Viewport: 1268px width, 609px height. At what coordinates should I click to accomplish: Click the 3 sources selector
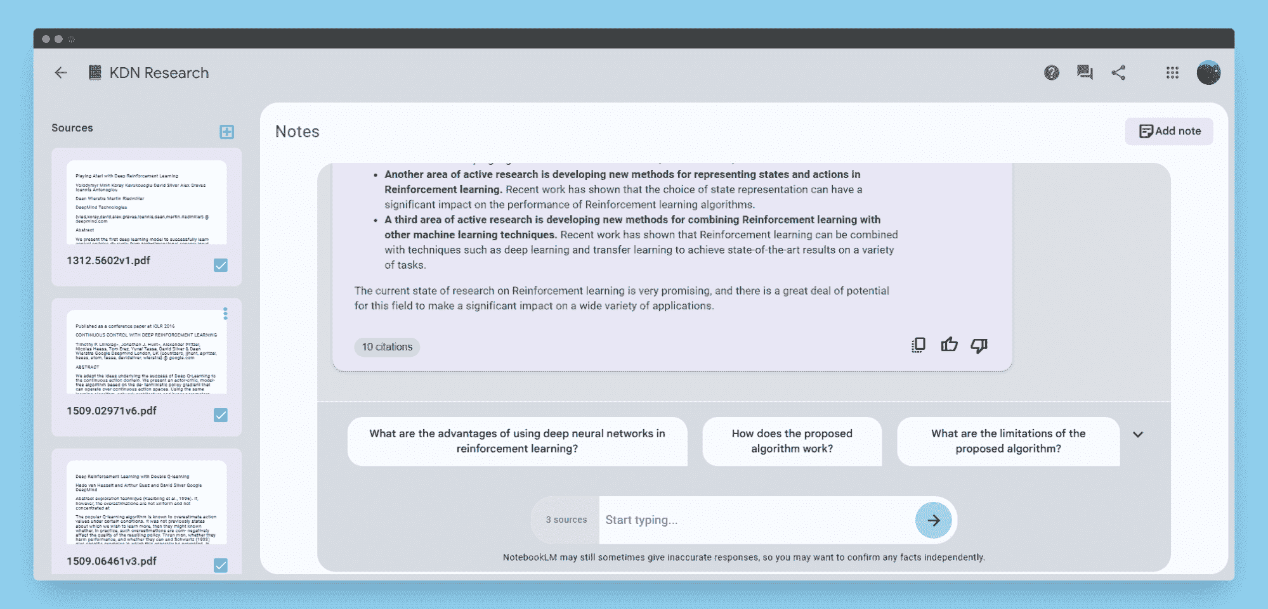(x=566, y=520)
